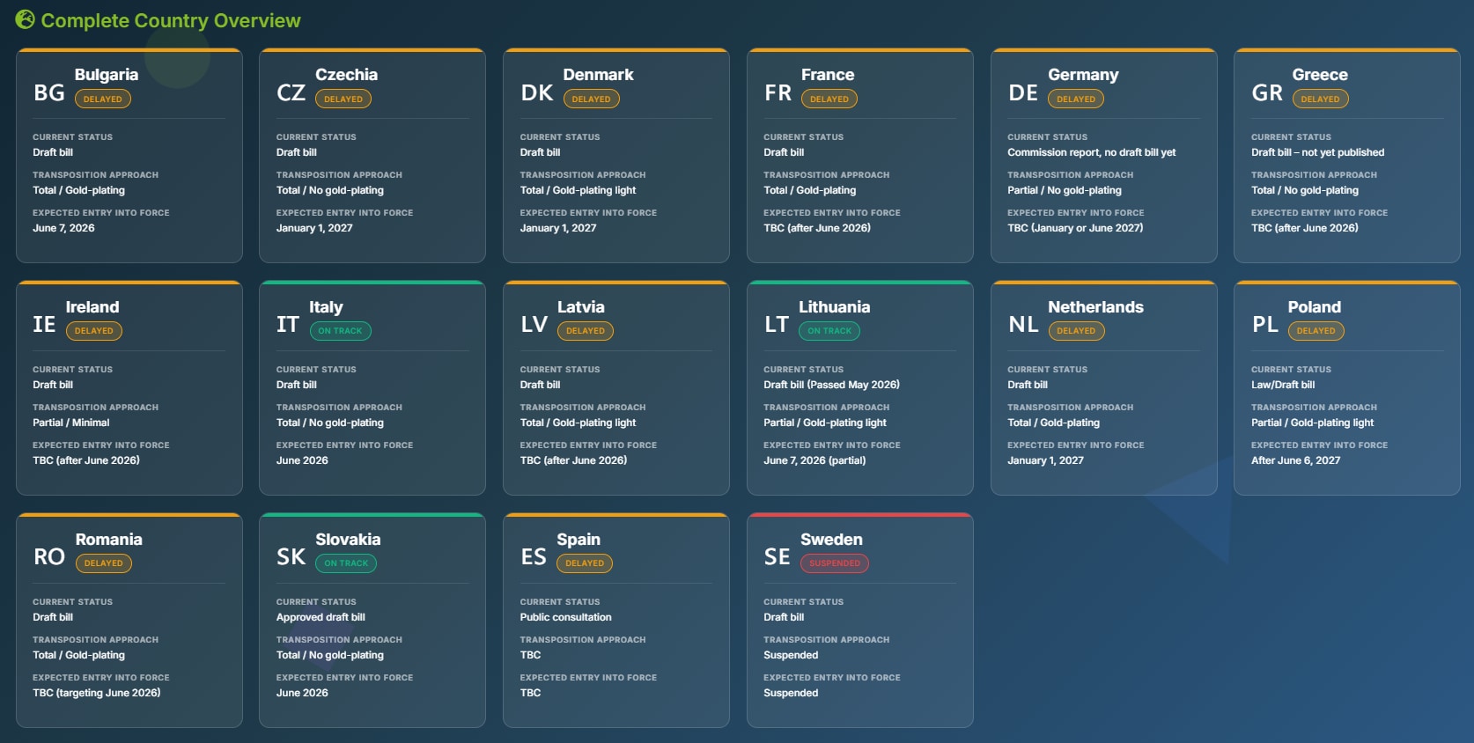Click the SE code on Sweden card
This screenshot has width=1474, height=743.
click(778, 557)
